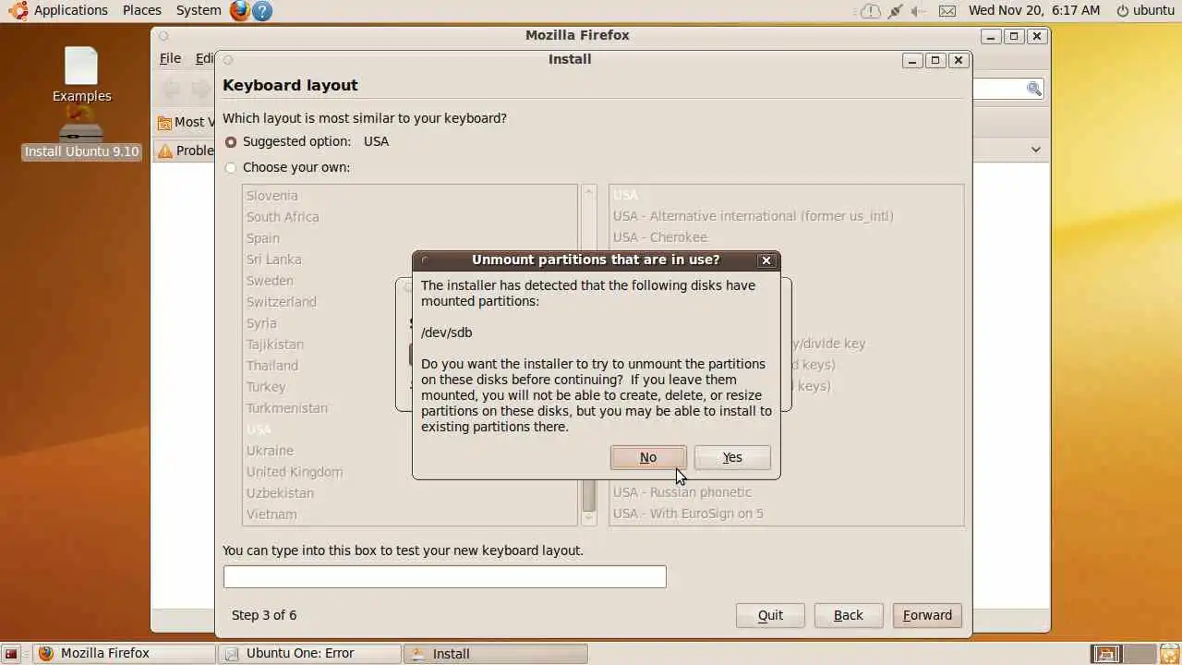Open the Help icon in top panel
This screenshot has height=665, width=1182.
262,11
